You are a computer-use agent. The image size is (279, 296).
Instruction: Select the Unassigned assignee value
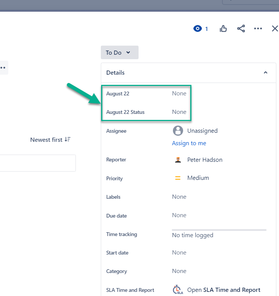click(202, 130)
